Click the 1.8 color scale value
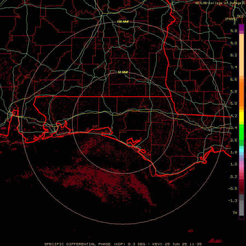Image resolution: width=246 pixels, height=246 pixels. click(234, 152)
